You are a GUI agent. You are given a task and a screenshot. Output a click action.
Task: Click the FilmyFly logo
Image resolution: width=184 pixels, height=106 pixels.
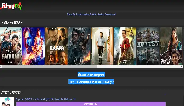11,6
